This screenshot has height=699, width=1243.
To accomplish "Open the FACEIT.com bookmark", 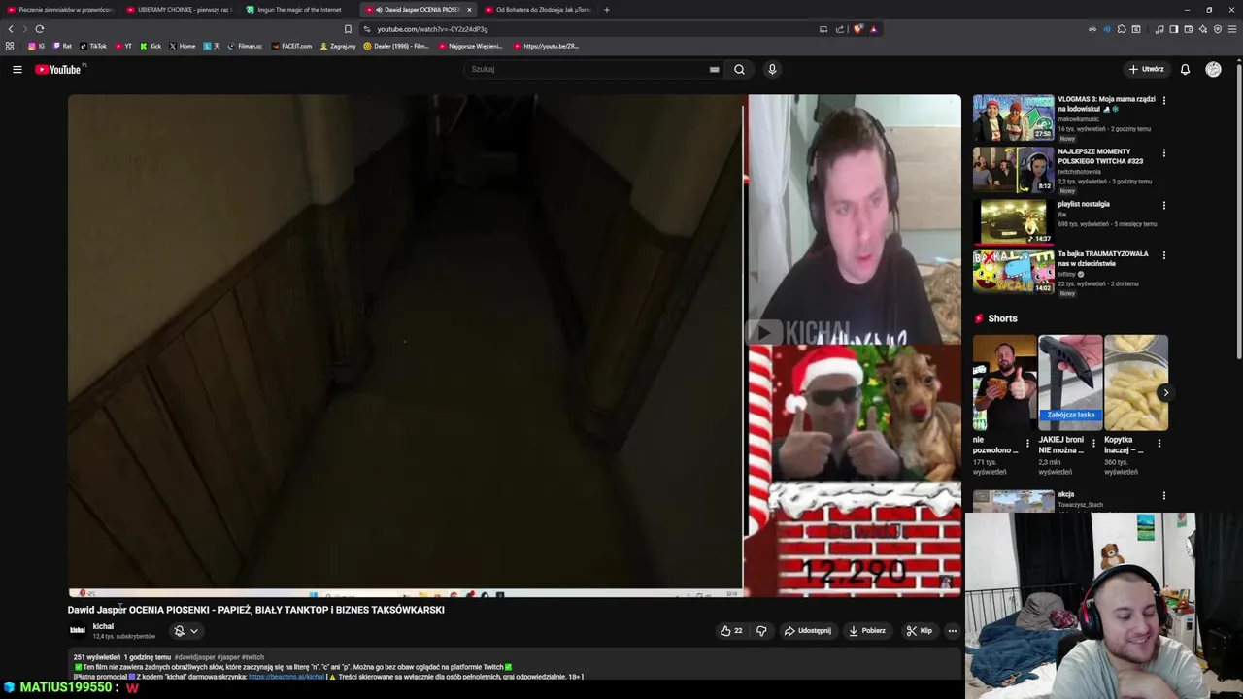I will [292, 46].
